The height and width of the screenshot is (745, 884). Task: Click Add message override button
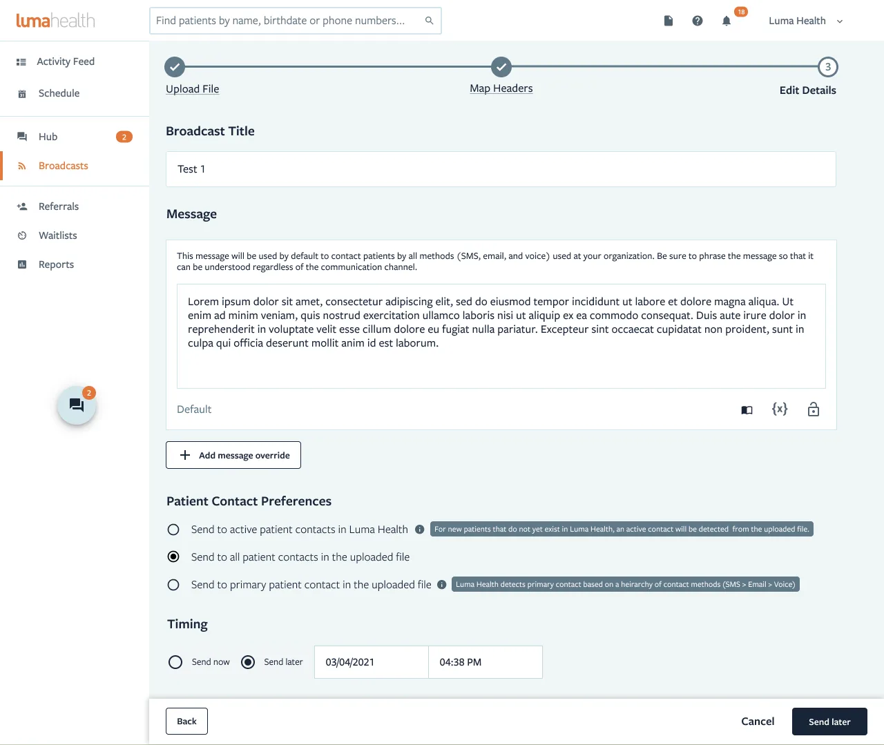tap(233, 455)
